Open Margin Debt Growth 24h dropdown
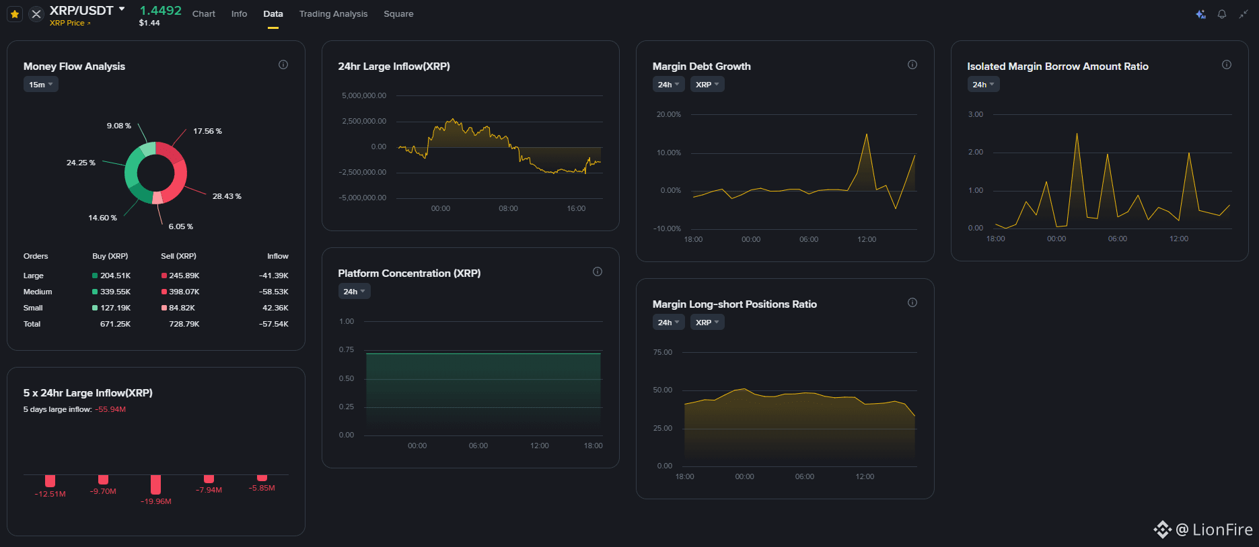The image size is (1259, 547). pos(668,84)
